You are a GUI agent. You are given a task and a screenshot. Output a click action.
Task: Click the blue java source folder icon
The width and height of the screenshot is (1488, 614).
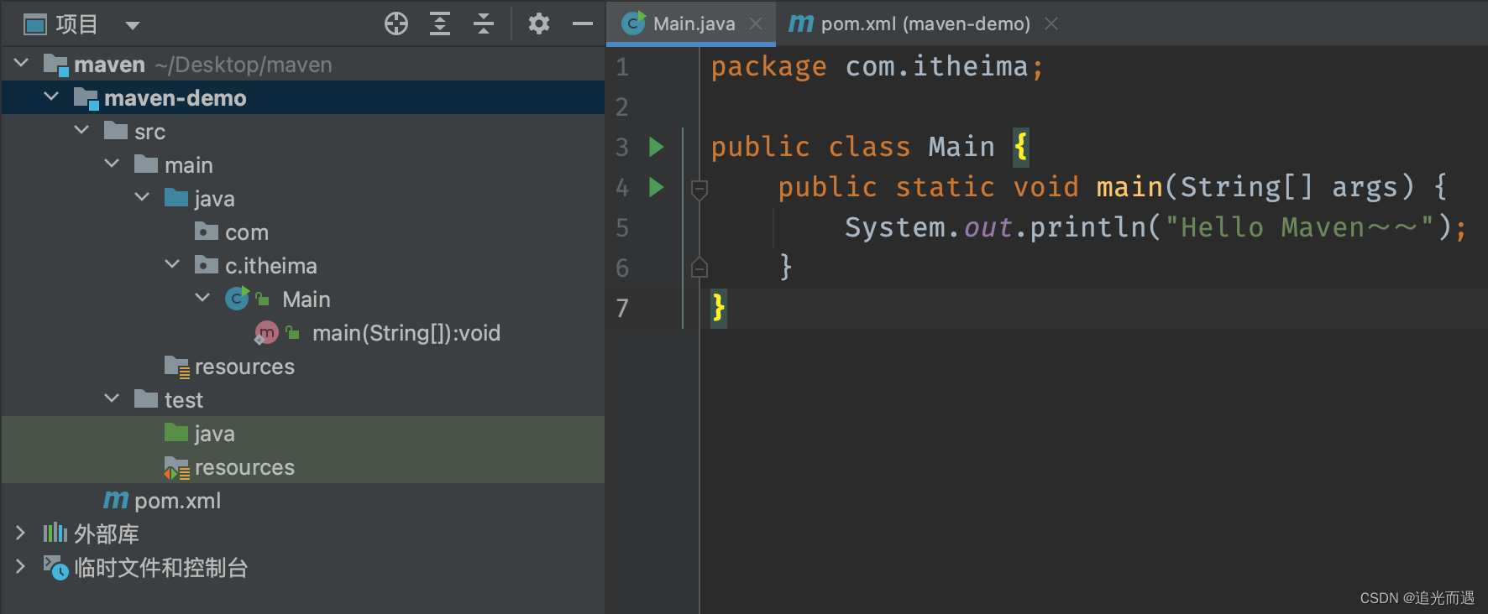pos(176,198)
